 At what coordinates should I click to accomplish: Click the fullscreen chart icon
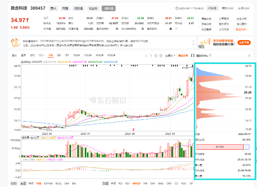[x=193, y=56]
